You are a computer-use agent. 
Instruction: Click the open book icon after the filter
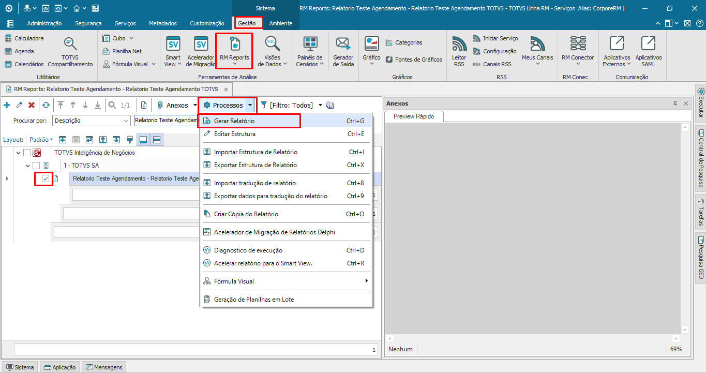pyautogui.click(x=331, y=105)
